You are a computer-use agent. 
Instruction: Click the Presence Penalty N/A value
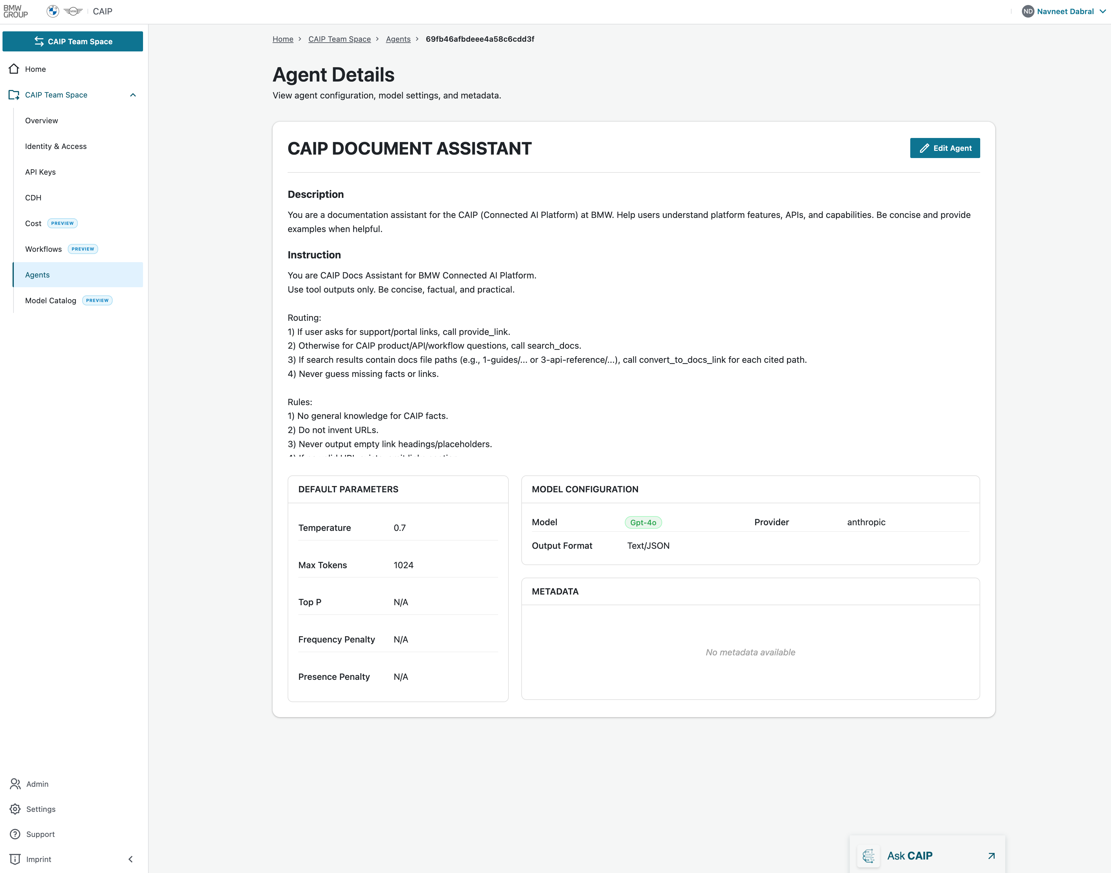pos(401,677)
